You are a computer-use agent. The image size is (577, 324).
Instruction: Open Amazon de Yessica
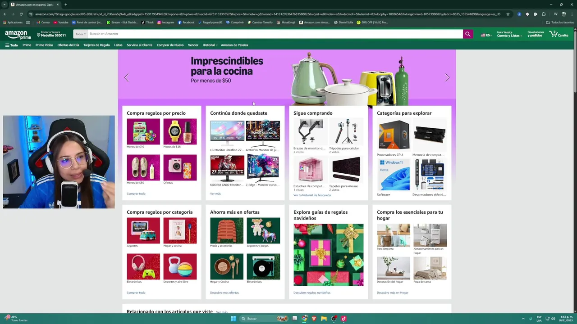pyautogui.click(x=234, y=45)
